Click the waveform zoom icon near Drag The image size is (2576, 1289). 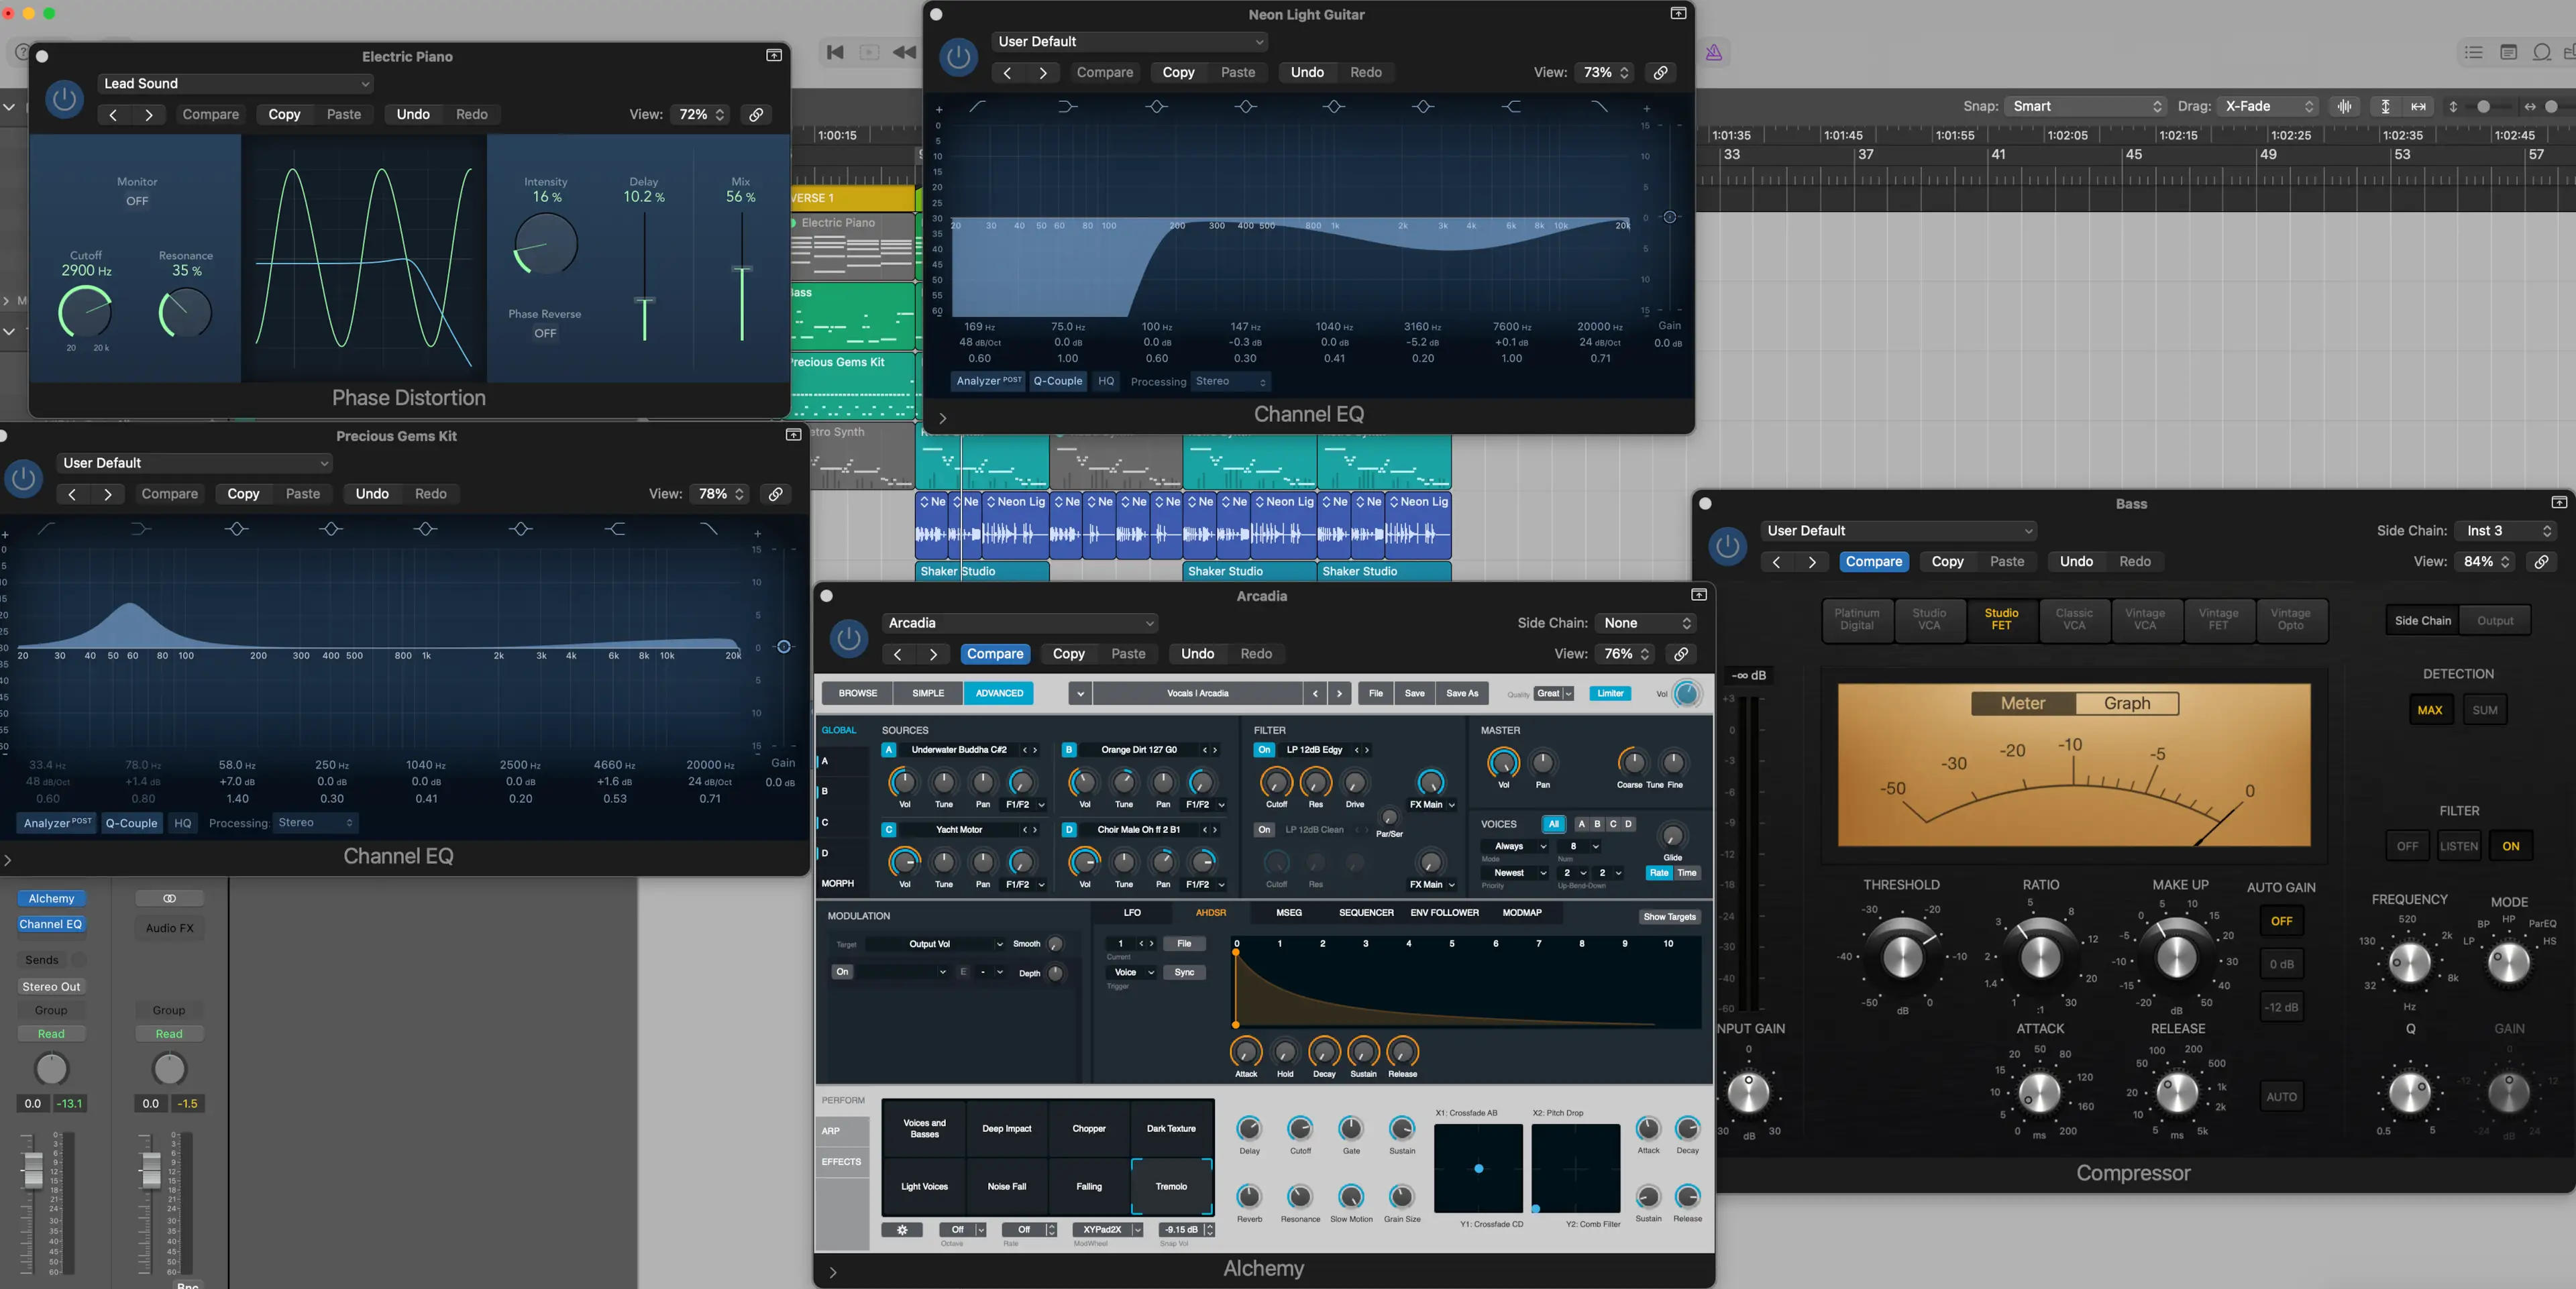pyautogui.click(x=2345, y=107)
